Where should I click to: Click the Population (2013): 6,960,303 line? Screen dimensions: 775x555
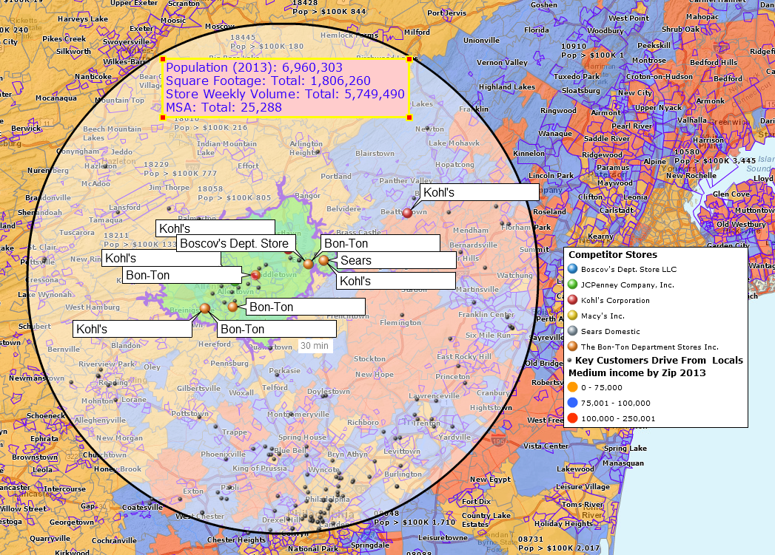click(x=254, y=67)
